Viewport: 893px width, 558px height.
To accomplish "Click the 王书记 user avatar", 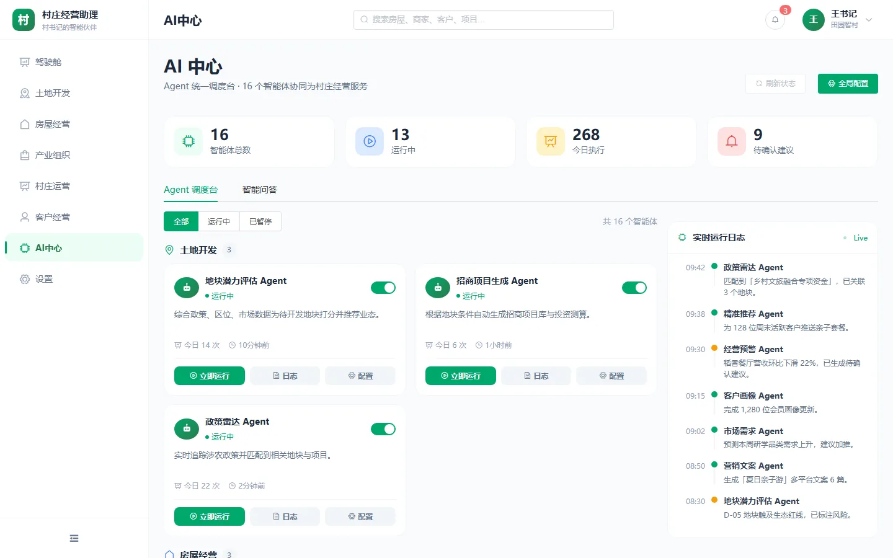I will pos(814,20).
